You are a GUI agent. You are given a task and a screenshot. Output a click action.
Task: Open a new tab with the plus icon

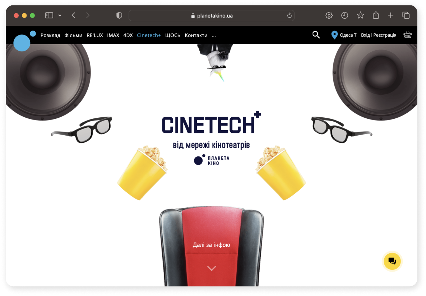(390, 15)
